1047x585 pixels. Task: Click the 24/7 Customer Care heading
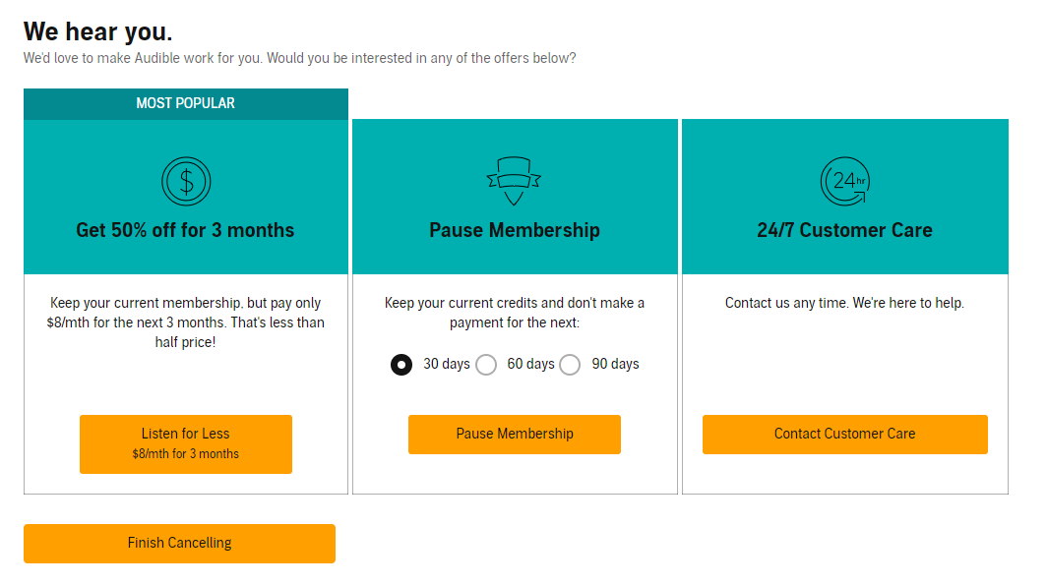click(844, 230)
